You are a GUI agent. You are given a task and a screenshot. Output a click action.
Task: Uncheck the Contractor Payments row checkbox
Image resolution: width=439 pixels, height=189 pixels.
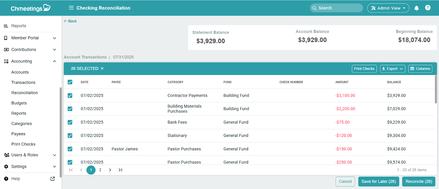coord(70,95)
